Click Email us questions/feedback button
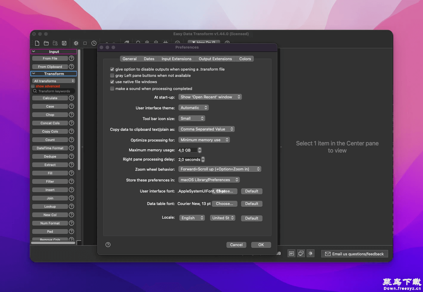The image size is (423, 292). pyautogui.click(x=354, y=254)
